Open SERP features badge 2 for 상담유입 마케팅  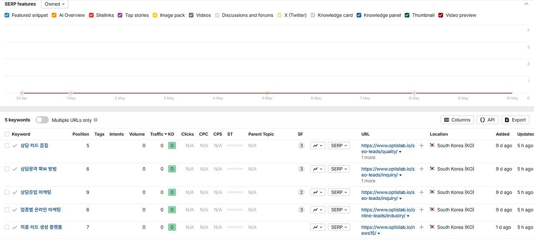pos(301,192)
